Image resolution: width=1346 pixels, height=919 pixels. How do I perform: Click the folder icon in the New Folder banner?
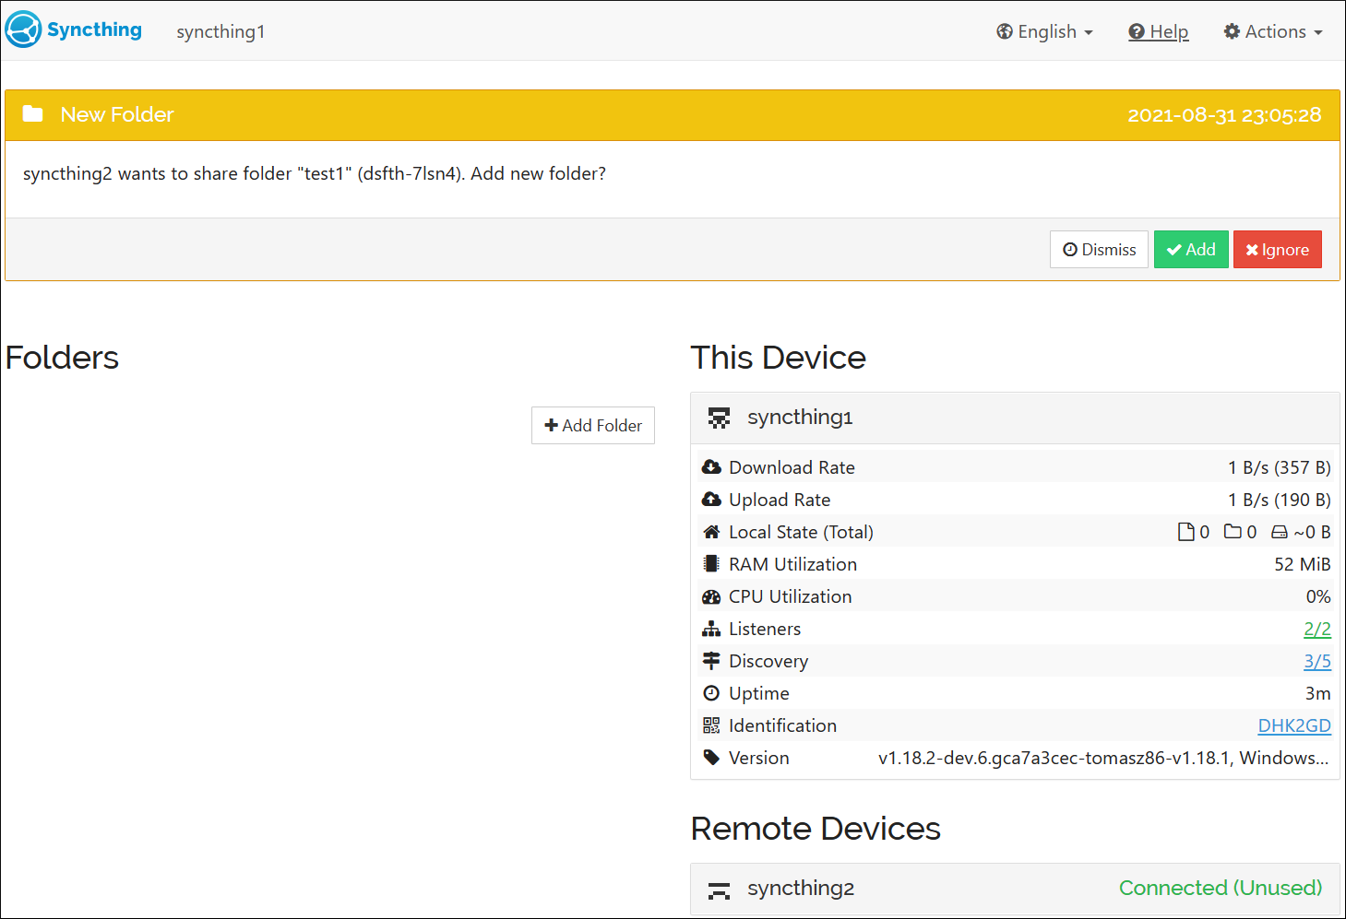click(x=32, y=113)
